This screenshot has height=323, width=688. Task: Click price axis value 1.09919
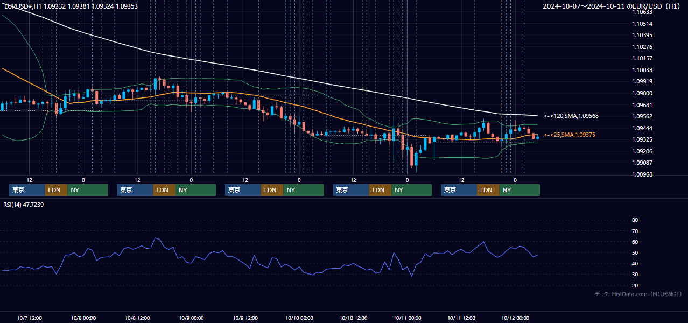click(x=642, y=81)
